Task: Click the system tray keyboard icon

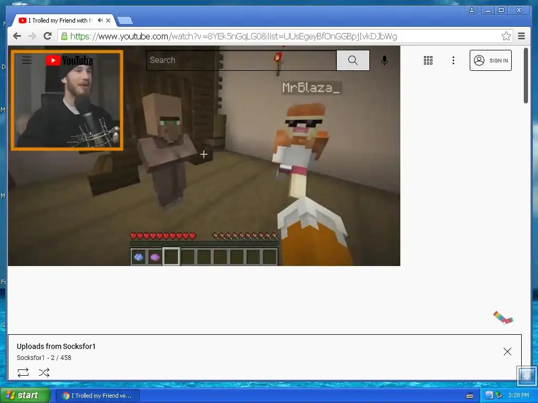Action: (470, 396)
